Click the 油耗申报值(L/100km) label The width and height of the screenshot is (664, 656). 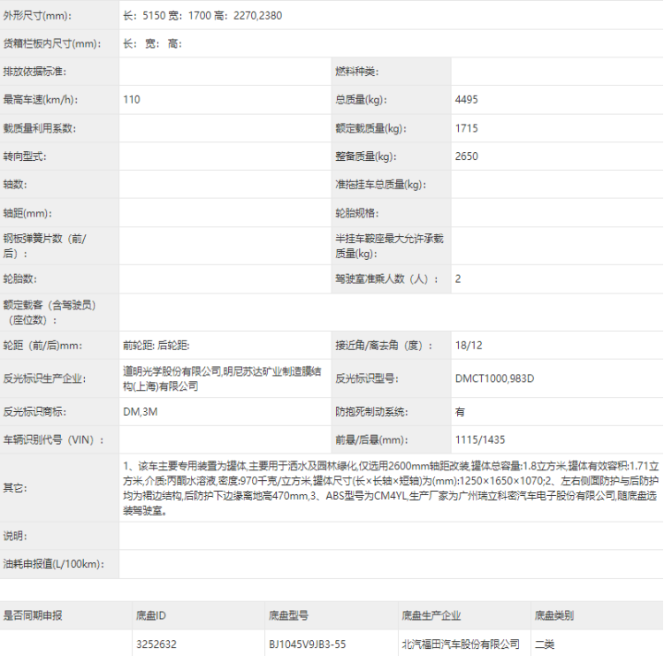(54, 564)
